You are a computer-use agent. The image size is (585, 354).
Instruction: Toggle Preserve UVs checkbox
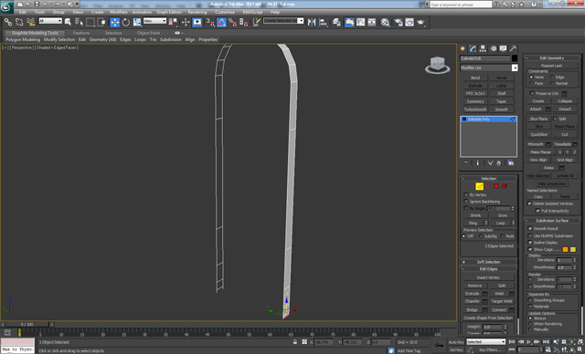532,93
